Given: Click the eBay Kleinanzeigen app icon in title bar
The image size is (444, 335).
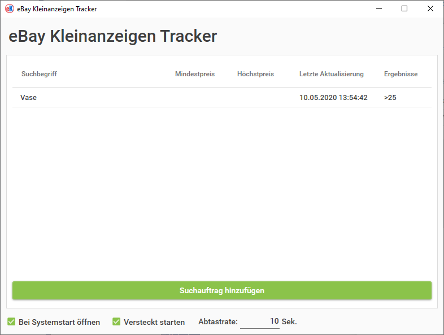Looking at the screenshot, I should (10, 9).
